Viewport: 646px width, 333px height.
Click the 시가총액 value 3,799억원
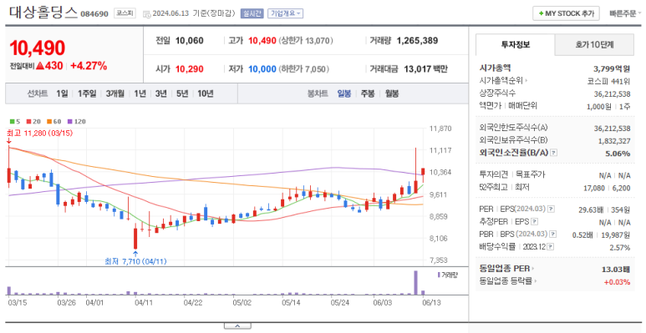pyautogui.click(x=612, y=68)
